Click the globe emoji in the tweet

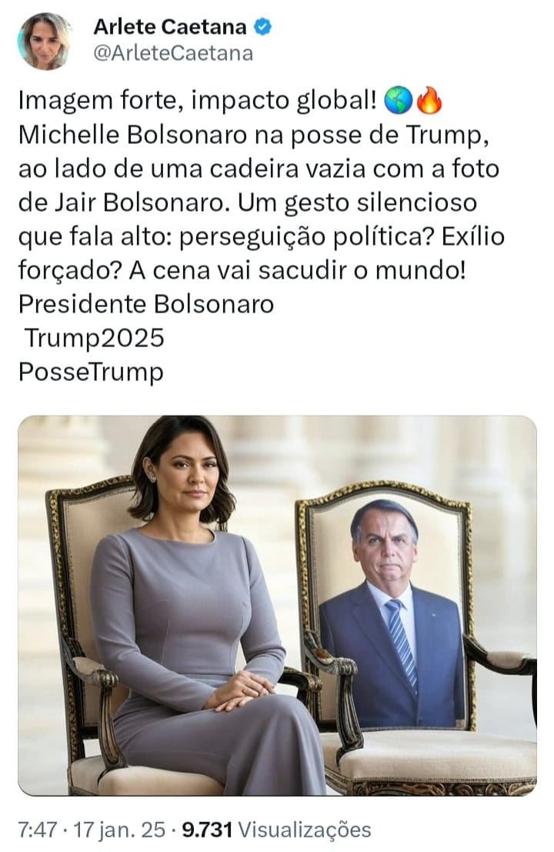click(398, 101)
